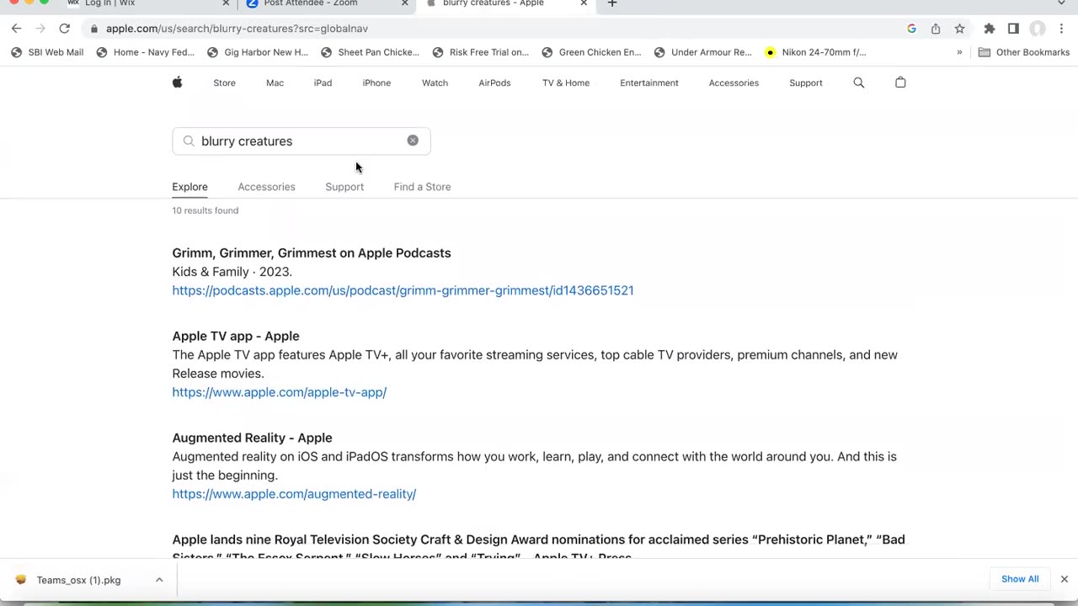Bookmark this page with the star icon
This screenshot has width=1078, height=606.
tap(959, 29)
